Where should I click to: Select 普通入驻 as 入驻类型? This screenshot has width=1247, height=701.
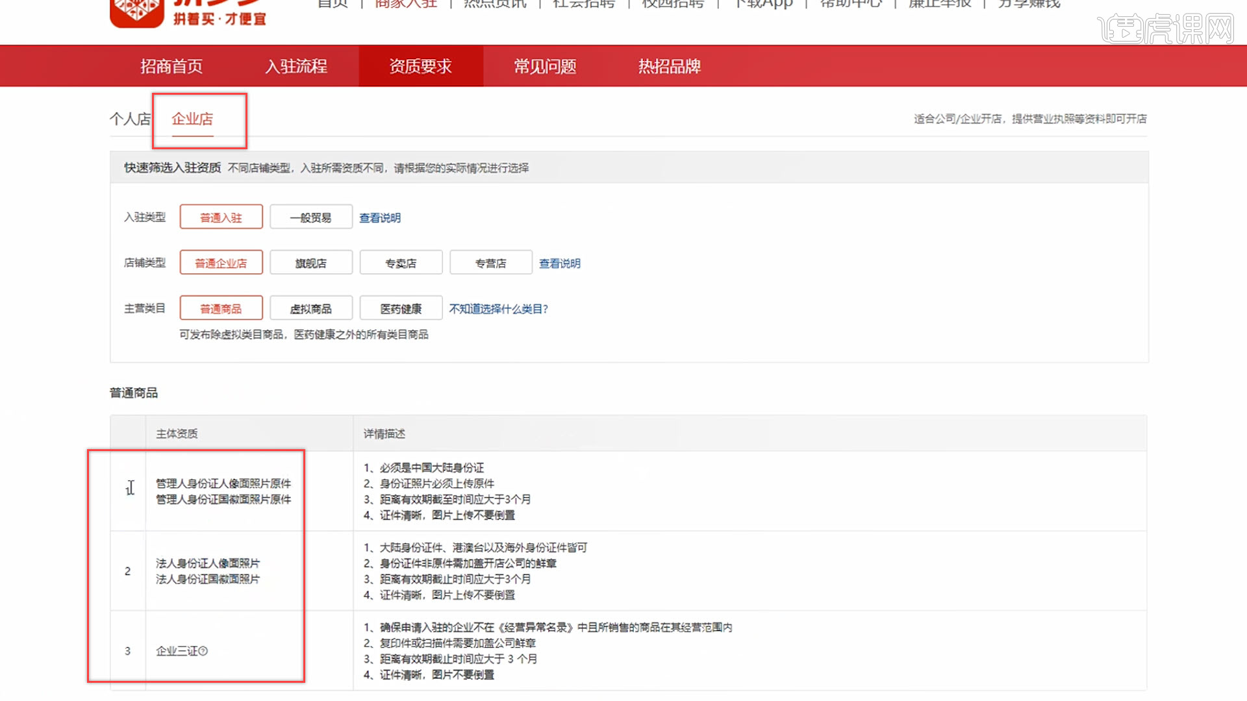coord(221,217)
